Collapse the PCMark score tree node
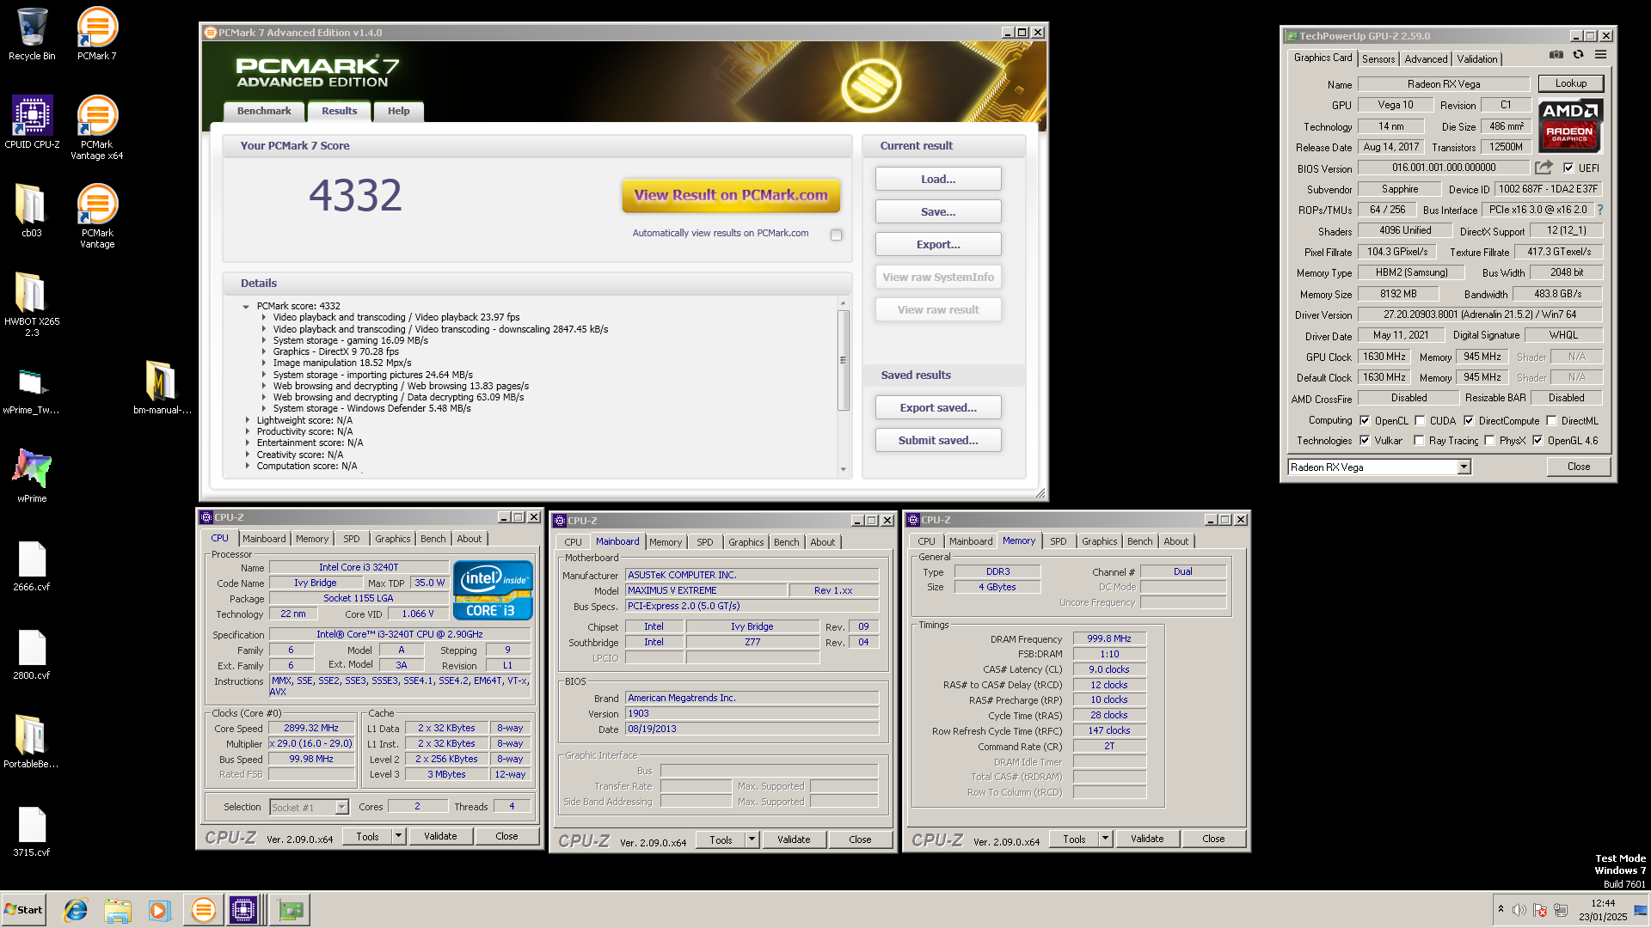Viewport: 1651px width, 928px height. click(246, 307)
